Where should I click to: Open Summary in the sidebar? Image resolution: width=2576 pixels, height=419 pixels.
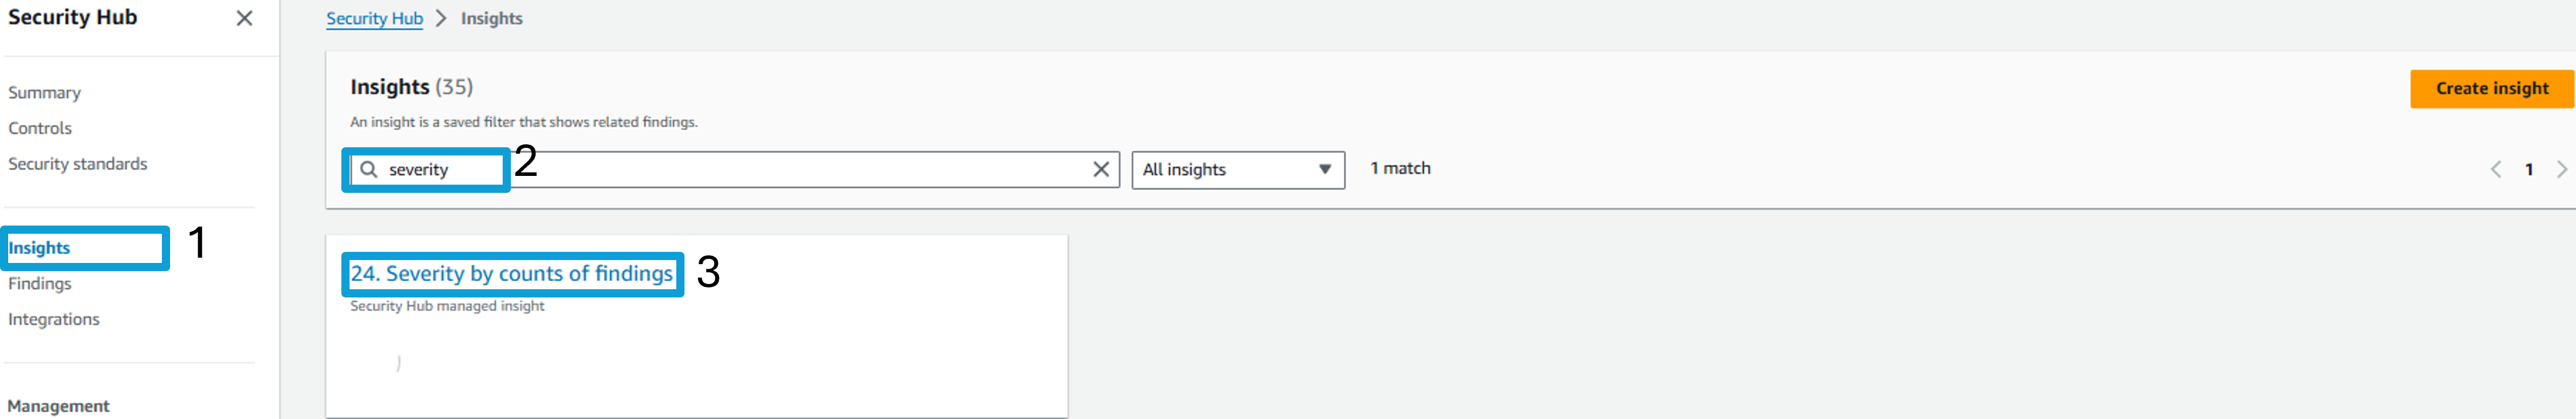coord(45,93)
